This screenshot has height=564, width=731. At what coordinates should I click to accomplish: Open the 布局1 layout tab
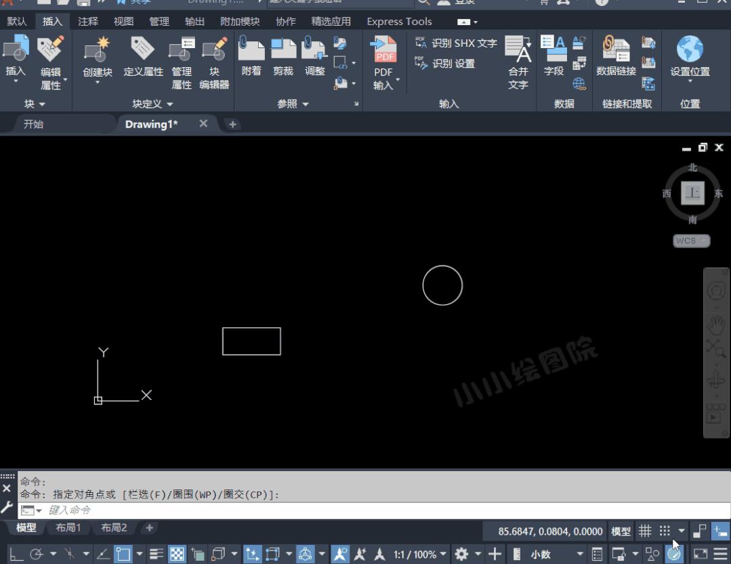click(68, 527)
